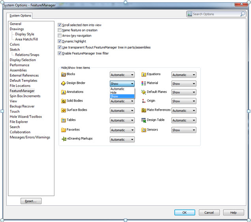Select Relations/Snaps under Sketch
Image resolution: width=251 pixels, height=222 pixels.
27,55
